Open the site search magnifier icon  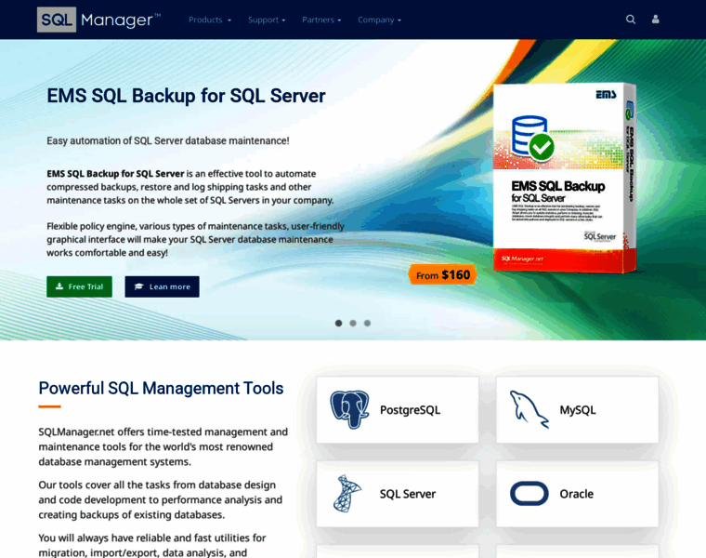click(631, 20)
